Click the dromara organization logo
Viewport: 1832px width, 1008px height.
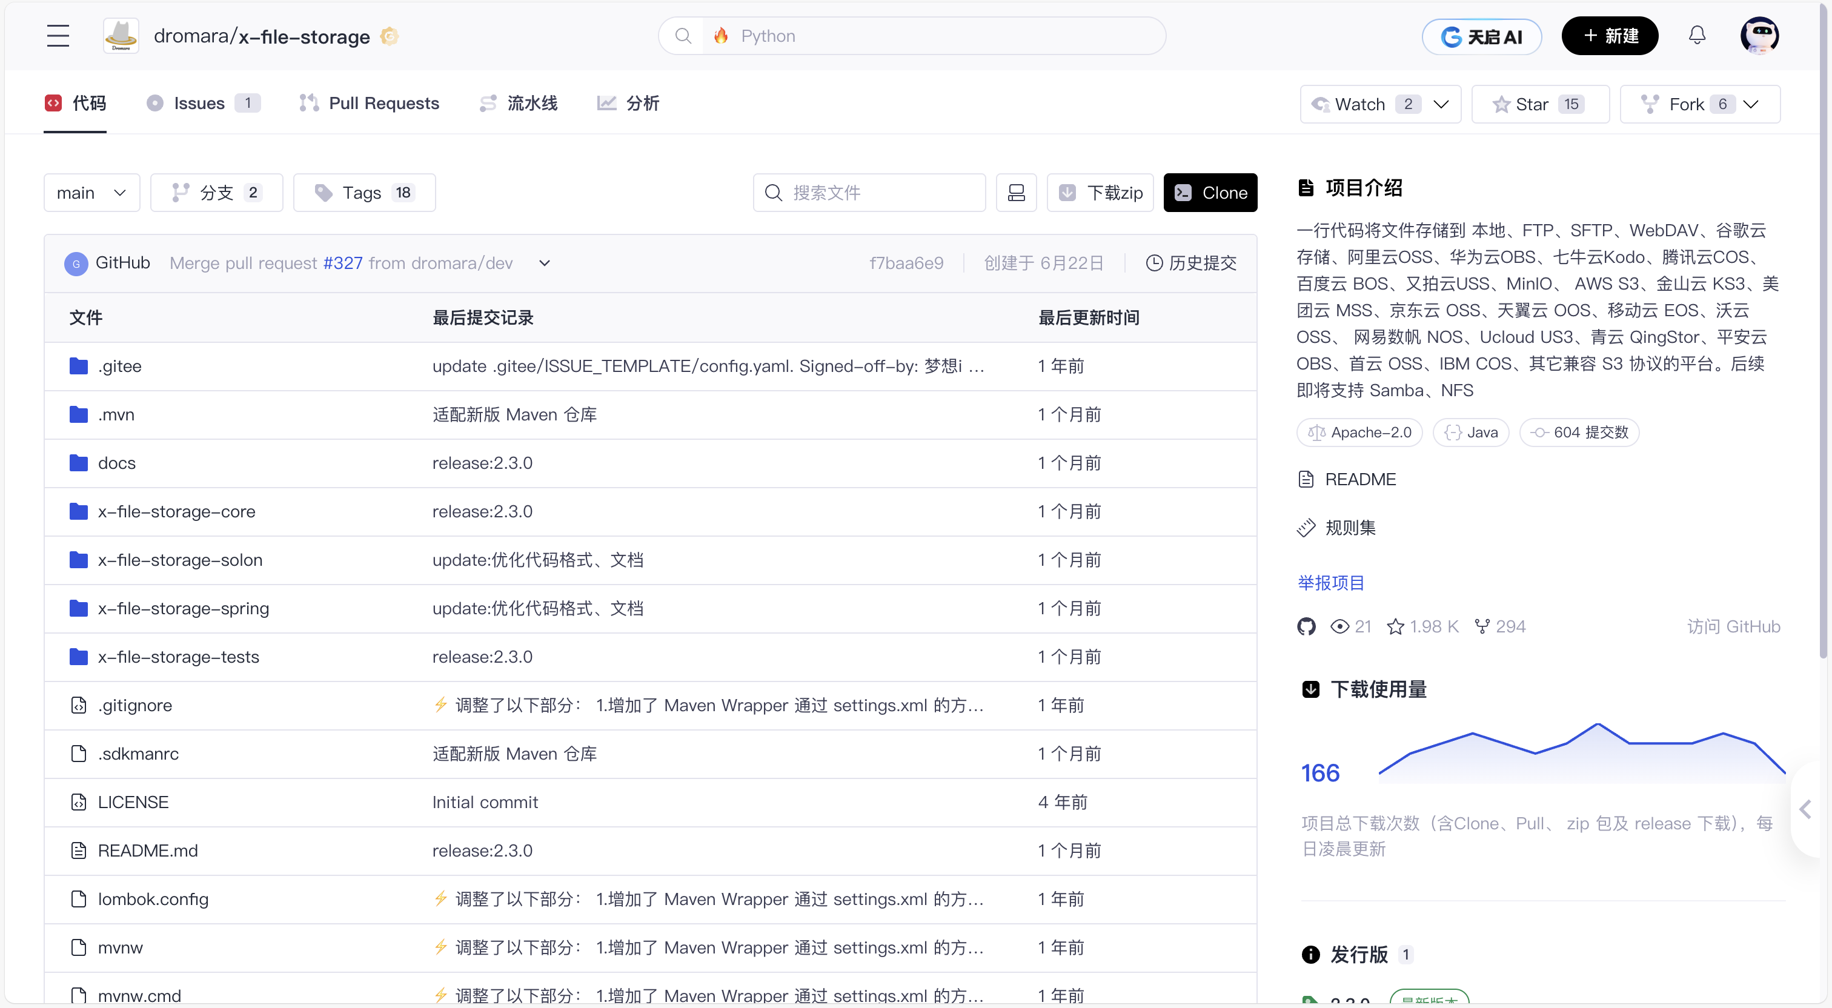[121, 36]
